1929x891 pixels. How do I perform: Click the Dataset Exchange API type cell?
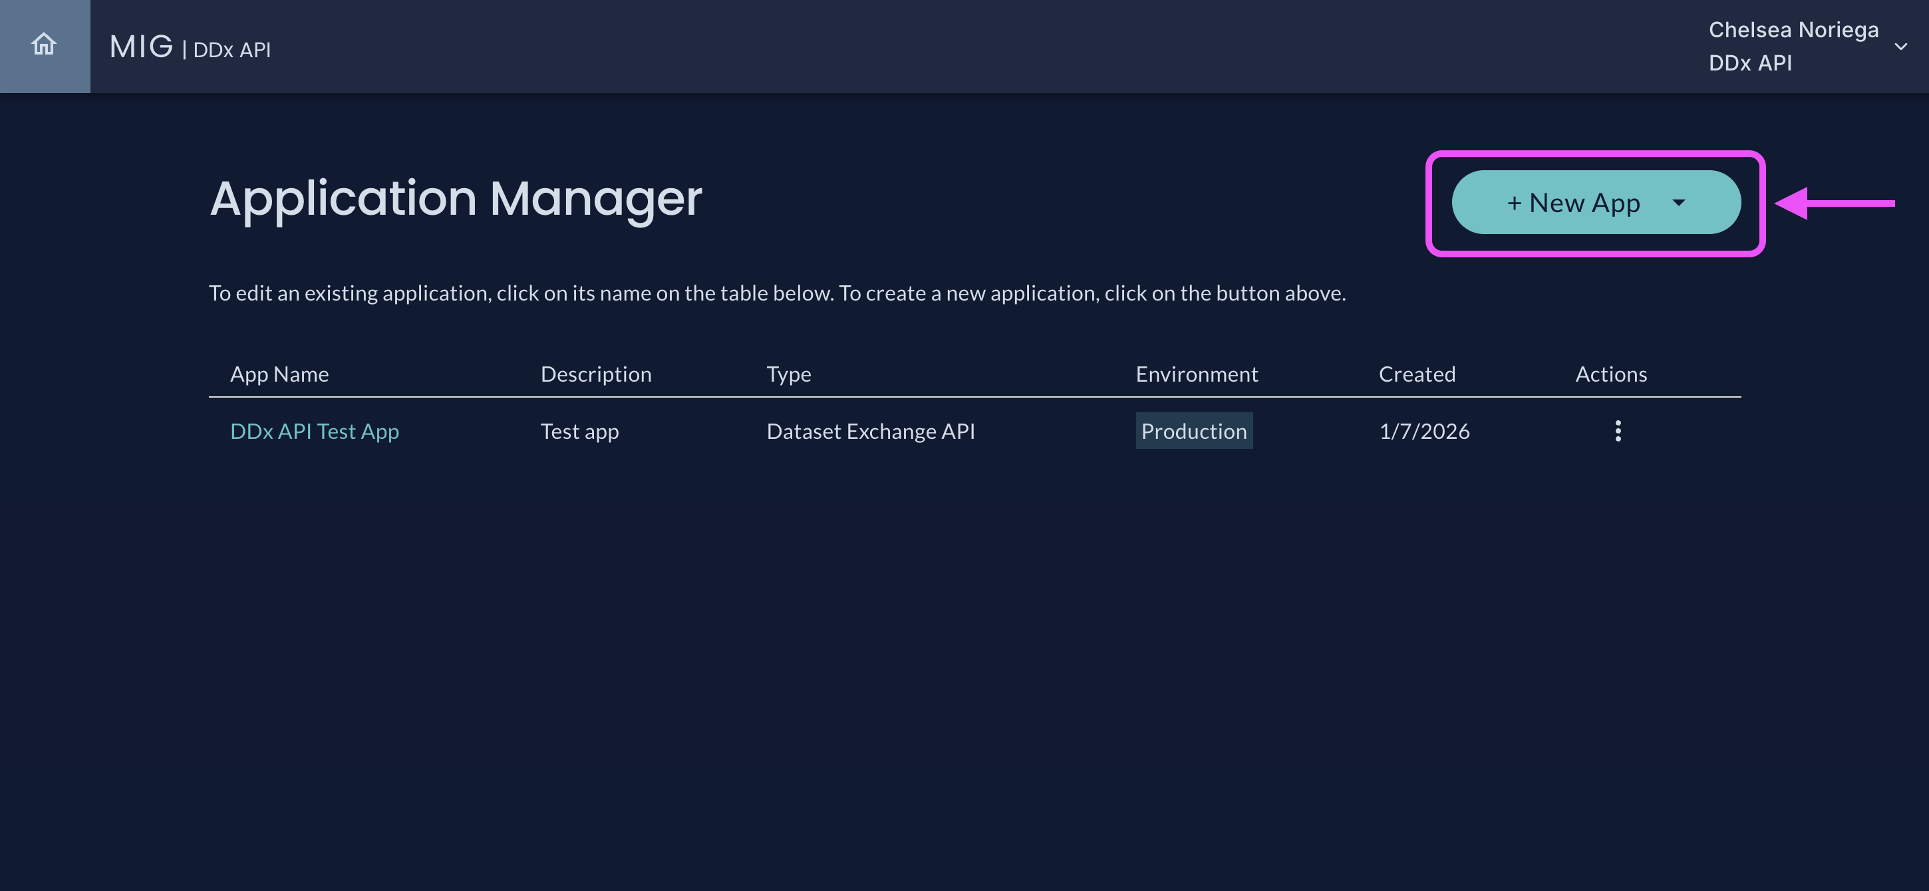[870, 432]
